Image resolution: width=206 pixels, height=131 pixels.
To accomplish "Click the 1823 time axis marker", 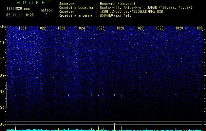I will click(x=62, y=28).
